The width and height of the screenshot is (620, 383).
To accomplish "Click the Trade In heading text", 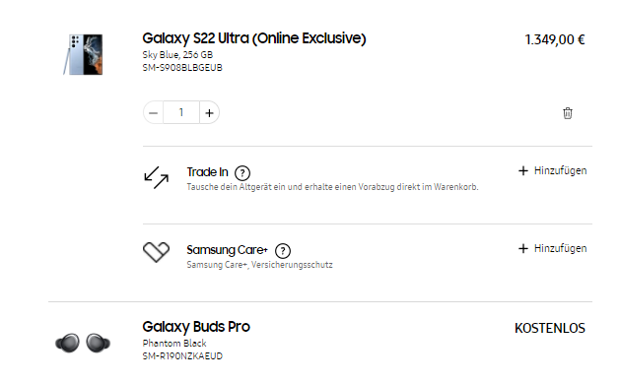I will point(208,172).
